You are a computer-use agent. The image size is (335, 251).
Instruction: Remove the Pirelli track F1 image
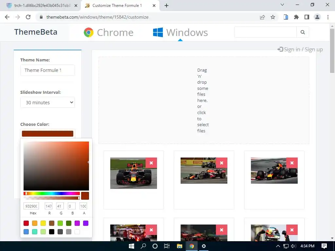coord(221,163)
